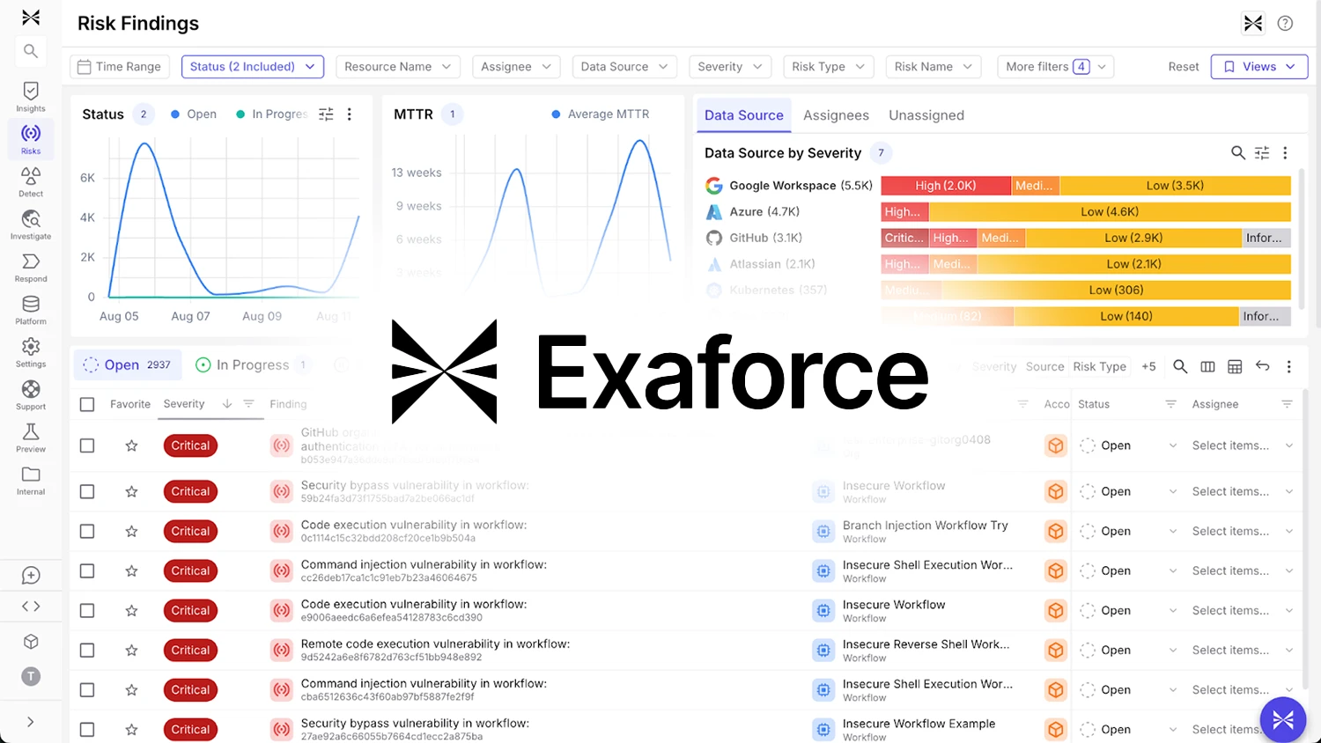
Task: Select all findings using the header checkbox
Action: pos(87,403)
